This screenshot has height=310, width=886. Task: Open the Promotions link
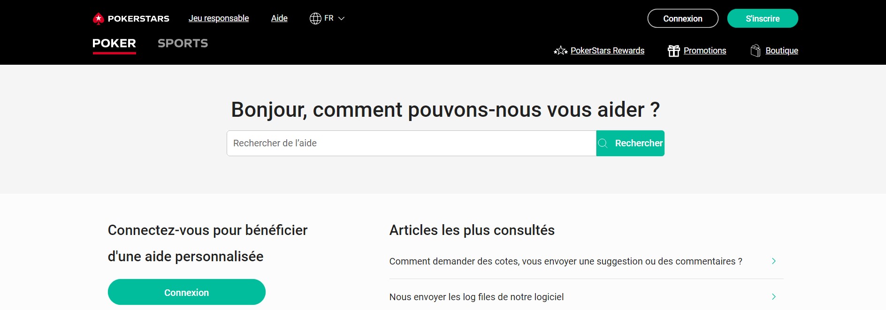(x=705, y=51)
